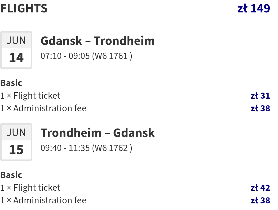Select the zł 42 ticket price
This screenshot has height=210, width=278.
coord(260,188)
